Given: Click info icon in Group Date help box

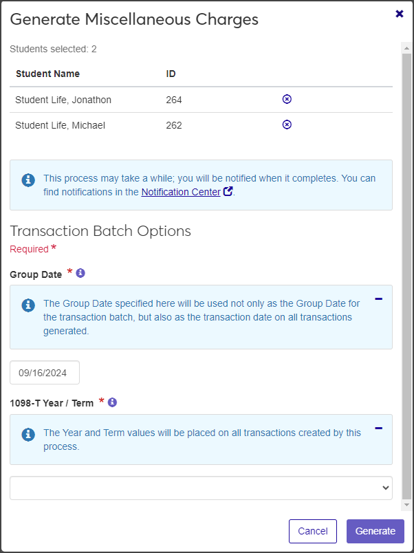Looking at the screenshot, I should [28, 304].
